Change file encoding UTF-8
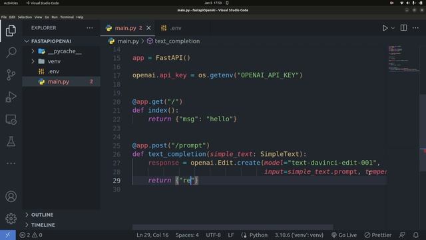Screen dimensions: 426x240 [213, 235]
